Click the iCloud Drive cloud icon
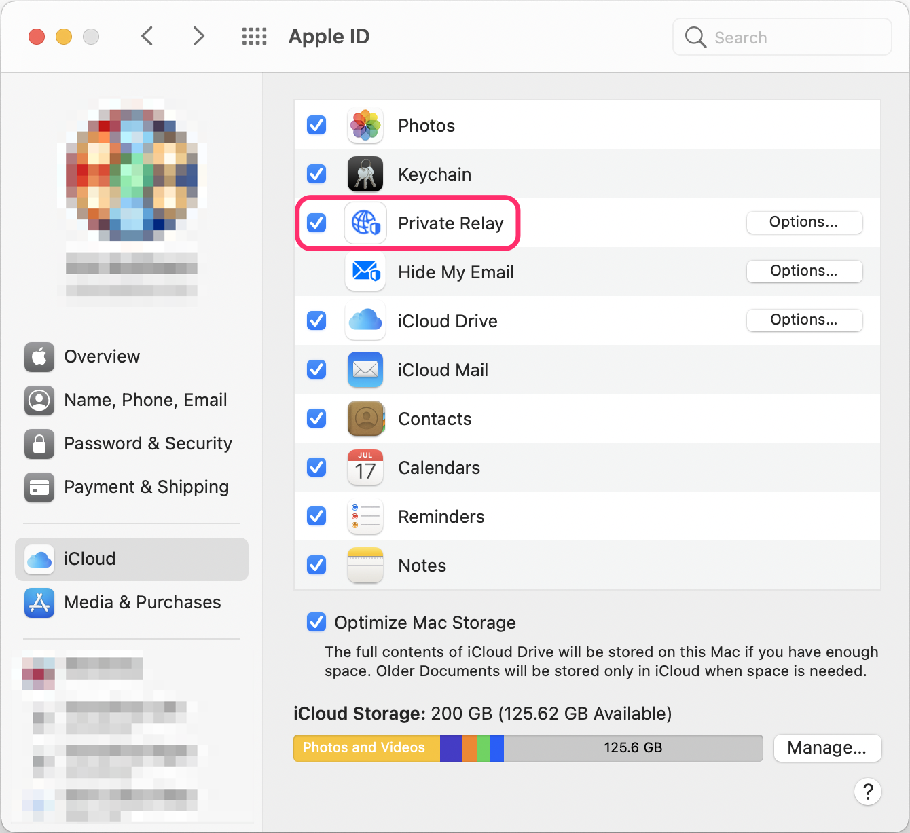This screenshot has height=833, width=910. (365, 320)
